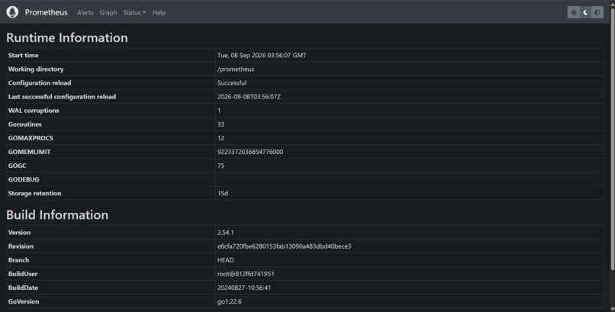
Task: Click the Prometheus brand title
Action: [x=47, y=12]
